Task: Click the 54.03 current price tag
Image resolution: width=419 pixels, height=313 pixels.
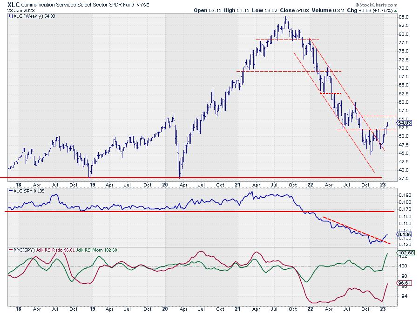Action: coord(403,123)
